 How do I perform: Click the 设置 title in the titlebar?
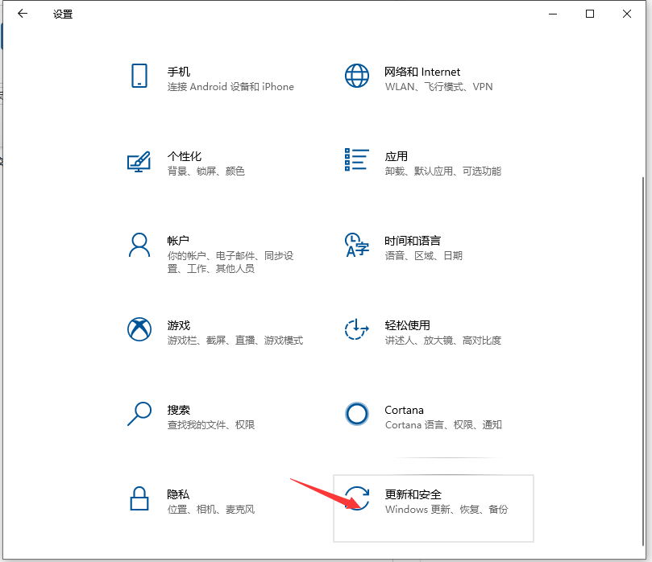click(x=63, y=14)
